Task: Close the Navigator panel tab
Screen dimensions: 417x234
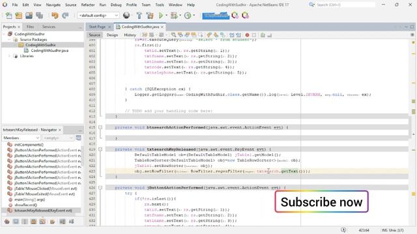Action: 60,130
